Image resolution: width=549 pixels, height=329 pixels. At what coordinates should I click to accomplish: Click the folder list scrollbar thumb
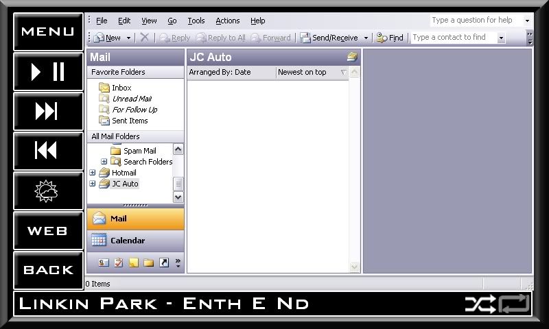pos(178,184)
